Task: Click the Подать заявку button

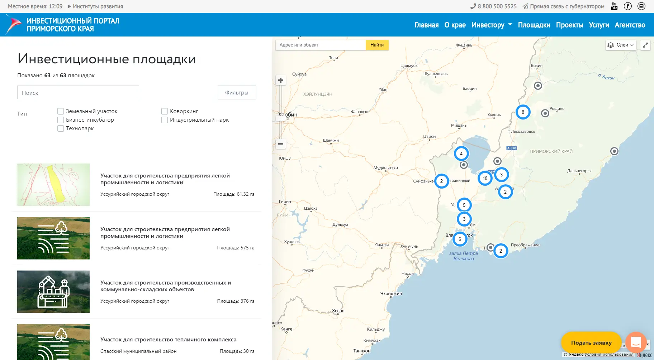Action: 591,342
